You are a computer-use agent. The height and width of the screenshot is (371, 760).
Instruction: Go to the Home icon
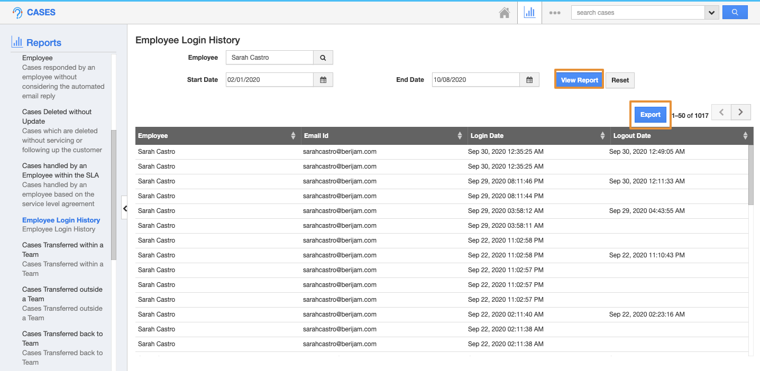[505, 13]
